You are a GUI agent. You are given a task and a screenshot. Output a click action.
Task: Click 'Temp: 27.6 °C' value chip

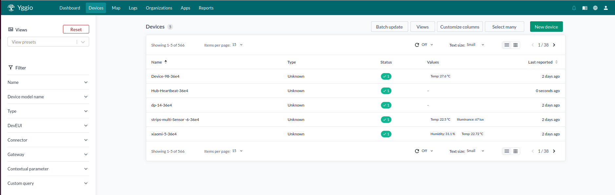tap(440, 76)
